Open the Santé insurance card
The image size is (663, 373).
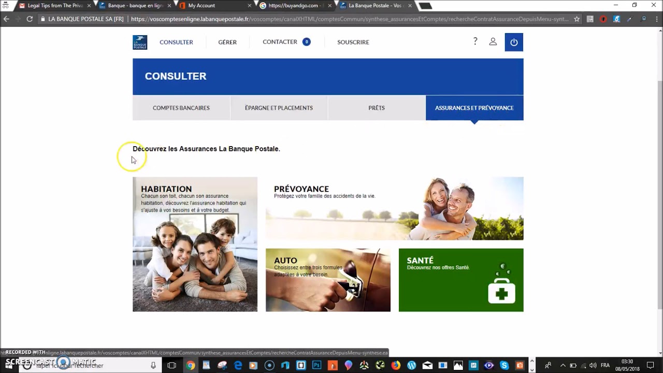pyautogui.click(x=461, y=280)
